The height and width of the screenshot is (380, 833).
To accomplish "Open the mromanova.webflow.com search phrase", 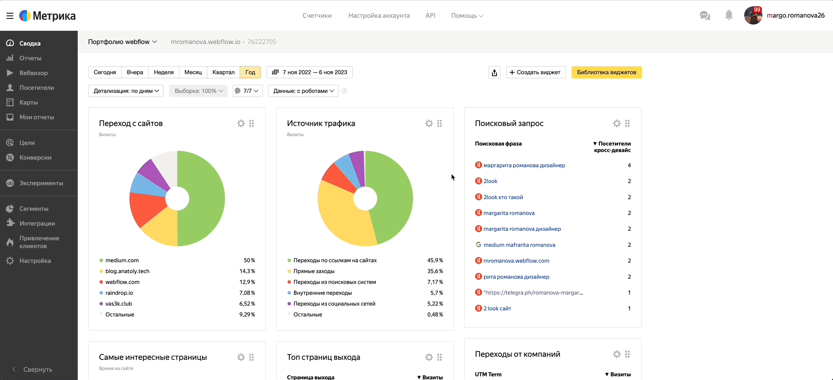I will tap(516, 261).
